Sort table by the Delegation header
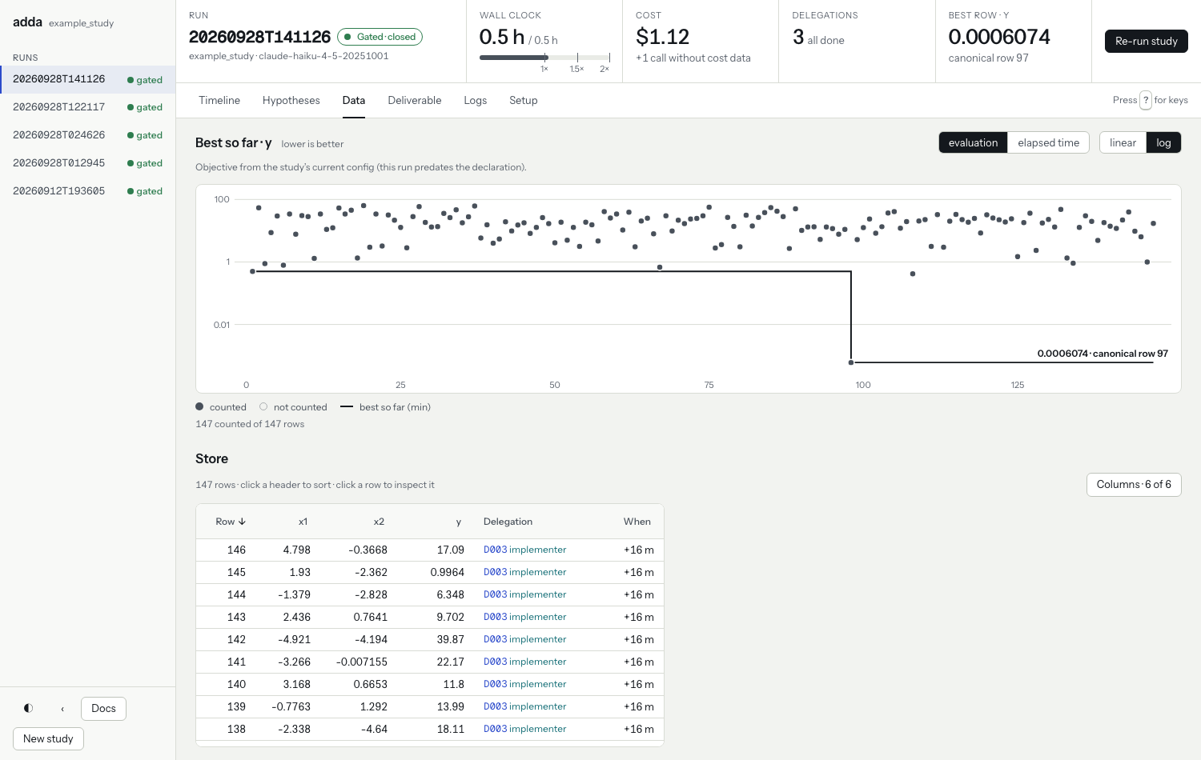Image resolution: width=1201 pixels, height=760 pixels. (x=508, y=522)
